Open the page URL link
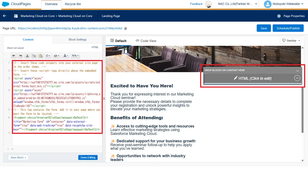Screen dimensions: 308x172 (70, 28)
